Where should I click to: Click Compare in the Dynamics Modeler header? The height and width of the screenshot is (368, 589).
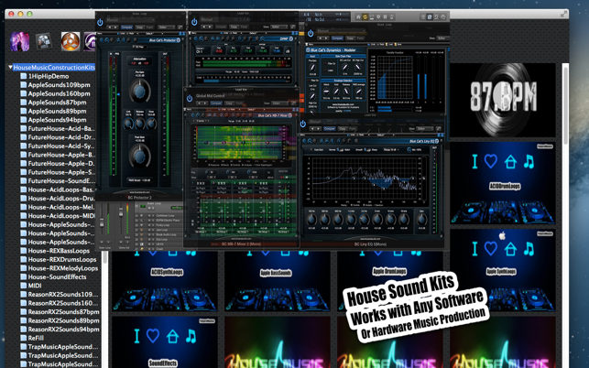(x=337, y=38)
